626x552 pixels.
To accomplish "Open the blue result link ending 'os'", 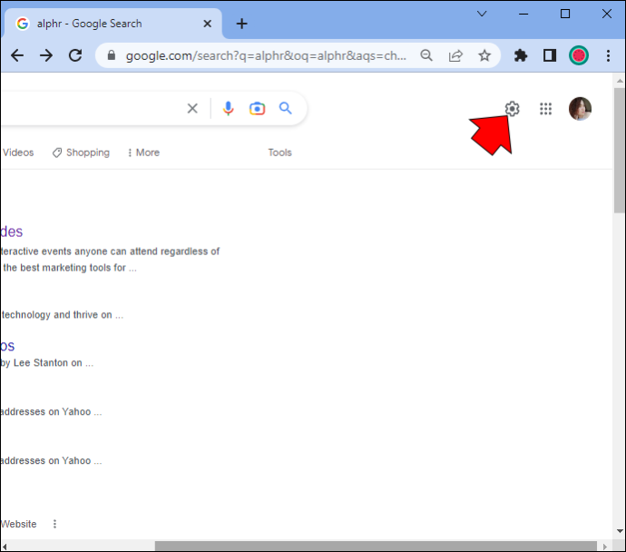I will (7, 346).
